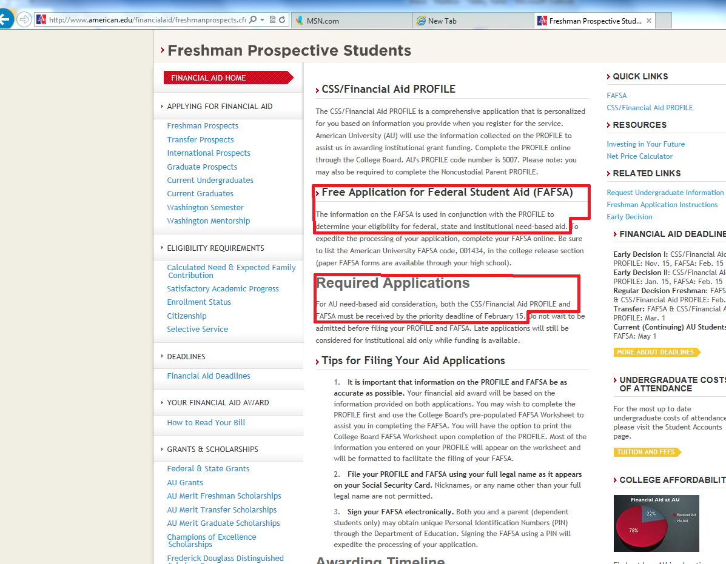Open How to Read Your Bill link
Viewport: 726px width, 564px height.
pos(206,422)
